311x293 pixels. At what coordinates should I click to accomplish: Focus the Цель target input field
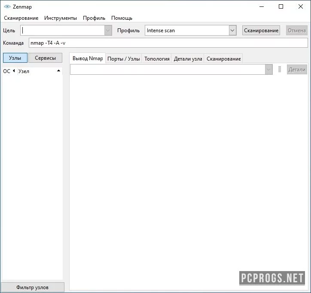point(62,31)
